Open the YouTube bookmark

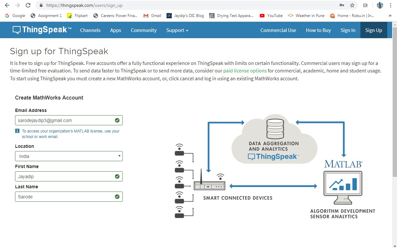point(271,15)
